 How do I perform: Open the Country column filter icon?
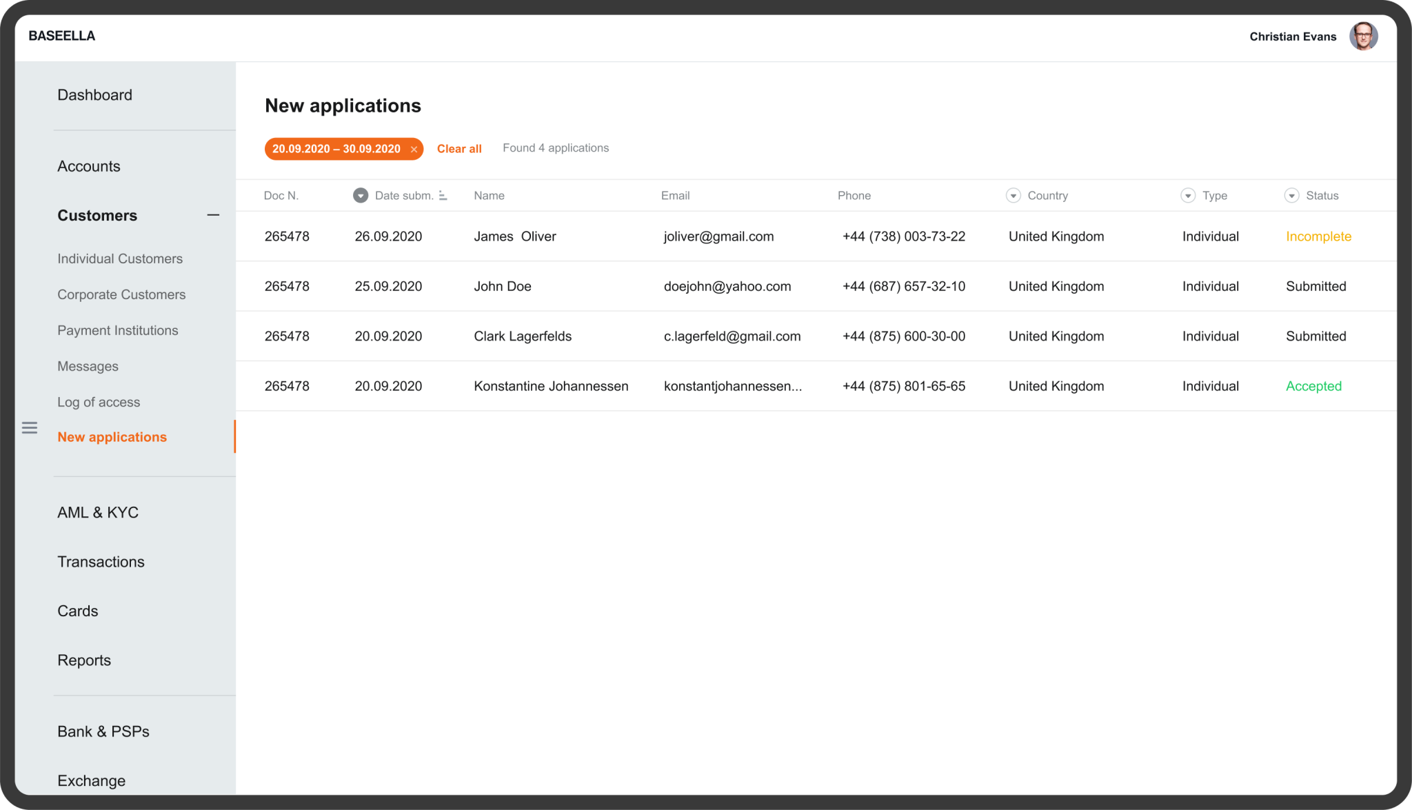click(1013, 195)
